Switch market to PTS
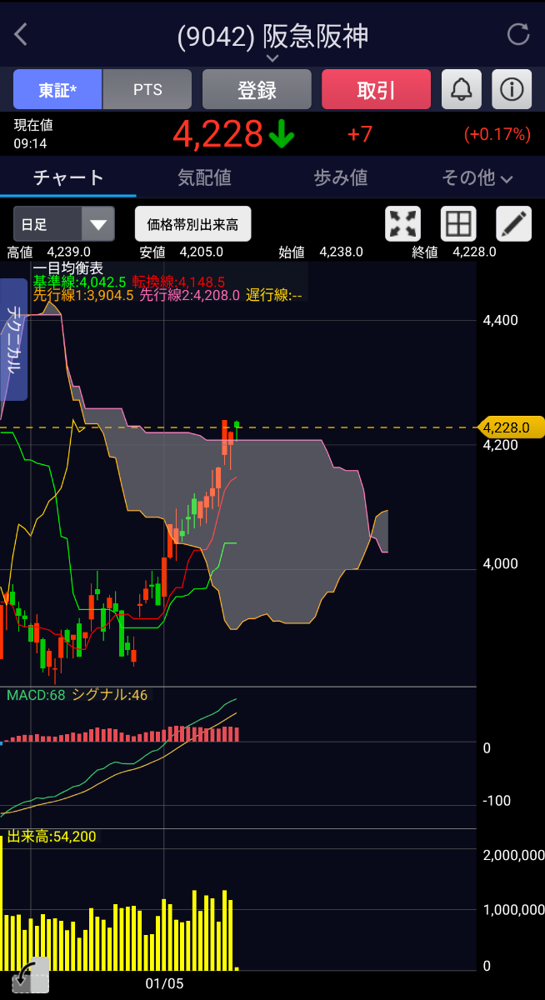 coord(147,89)
